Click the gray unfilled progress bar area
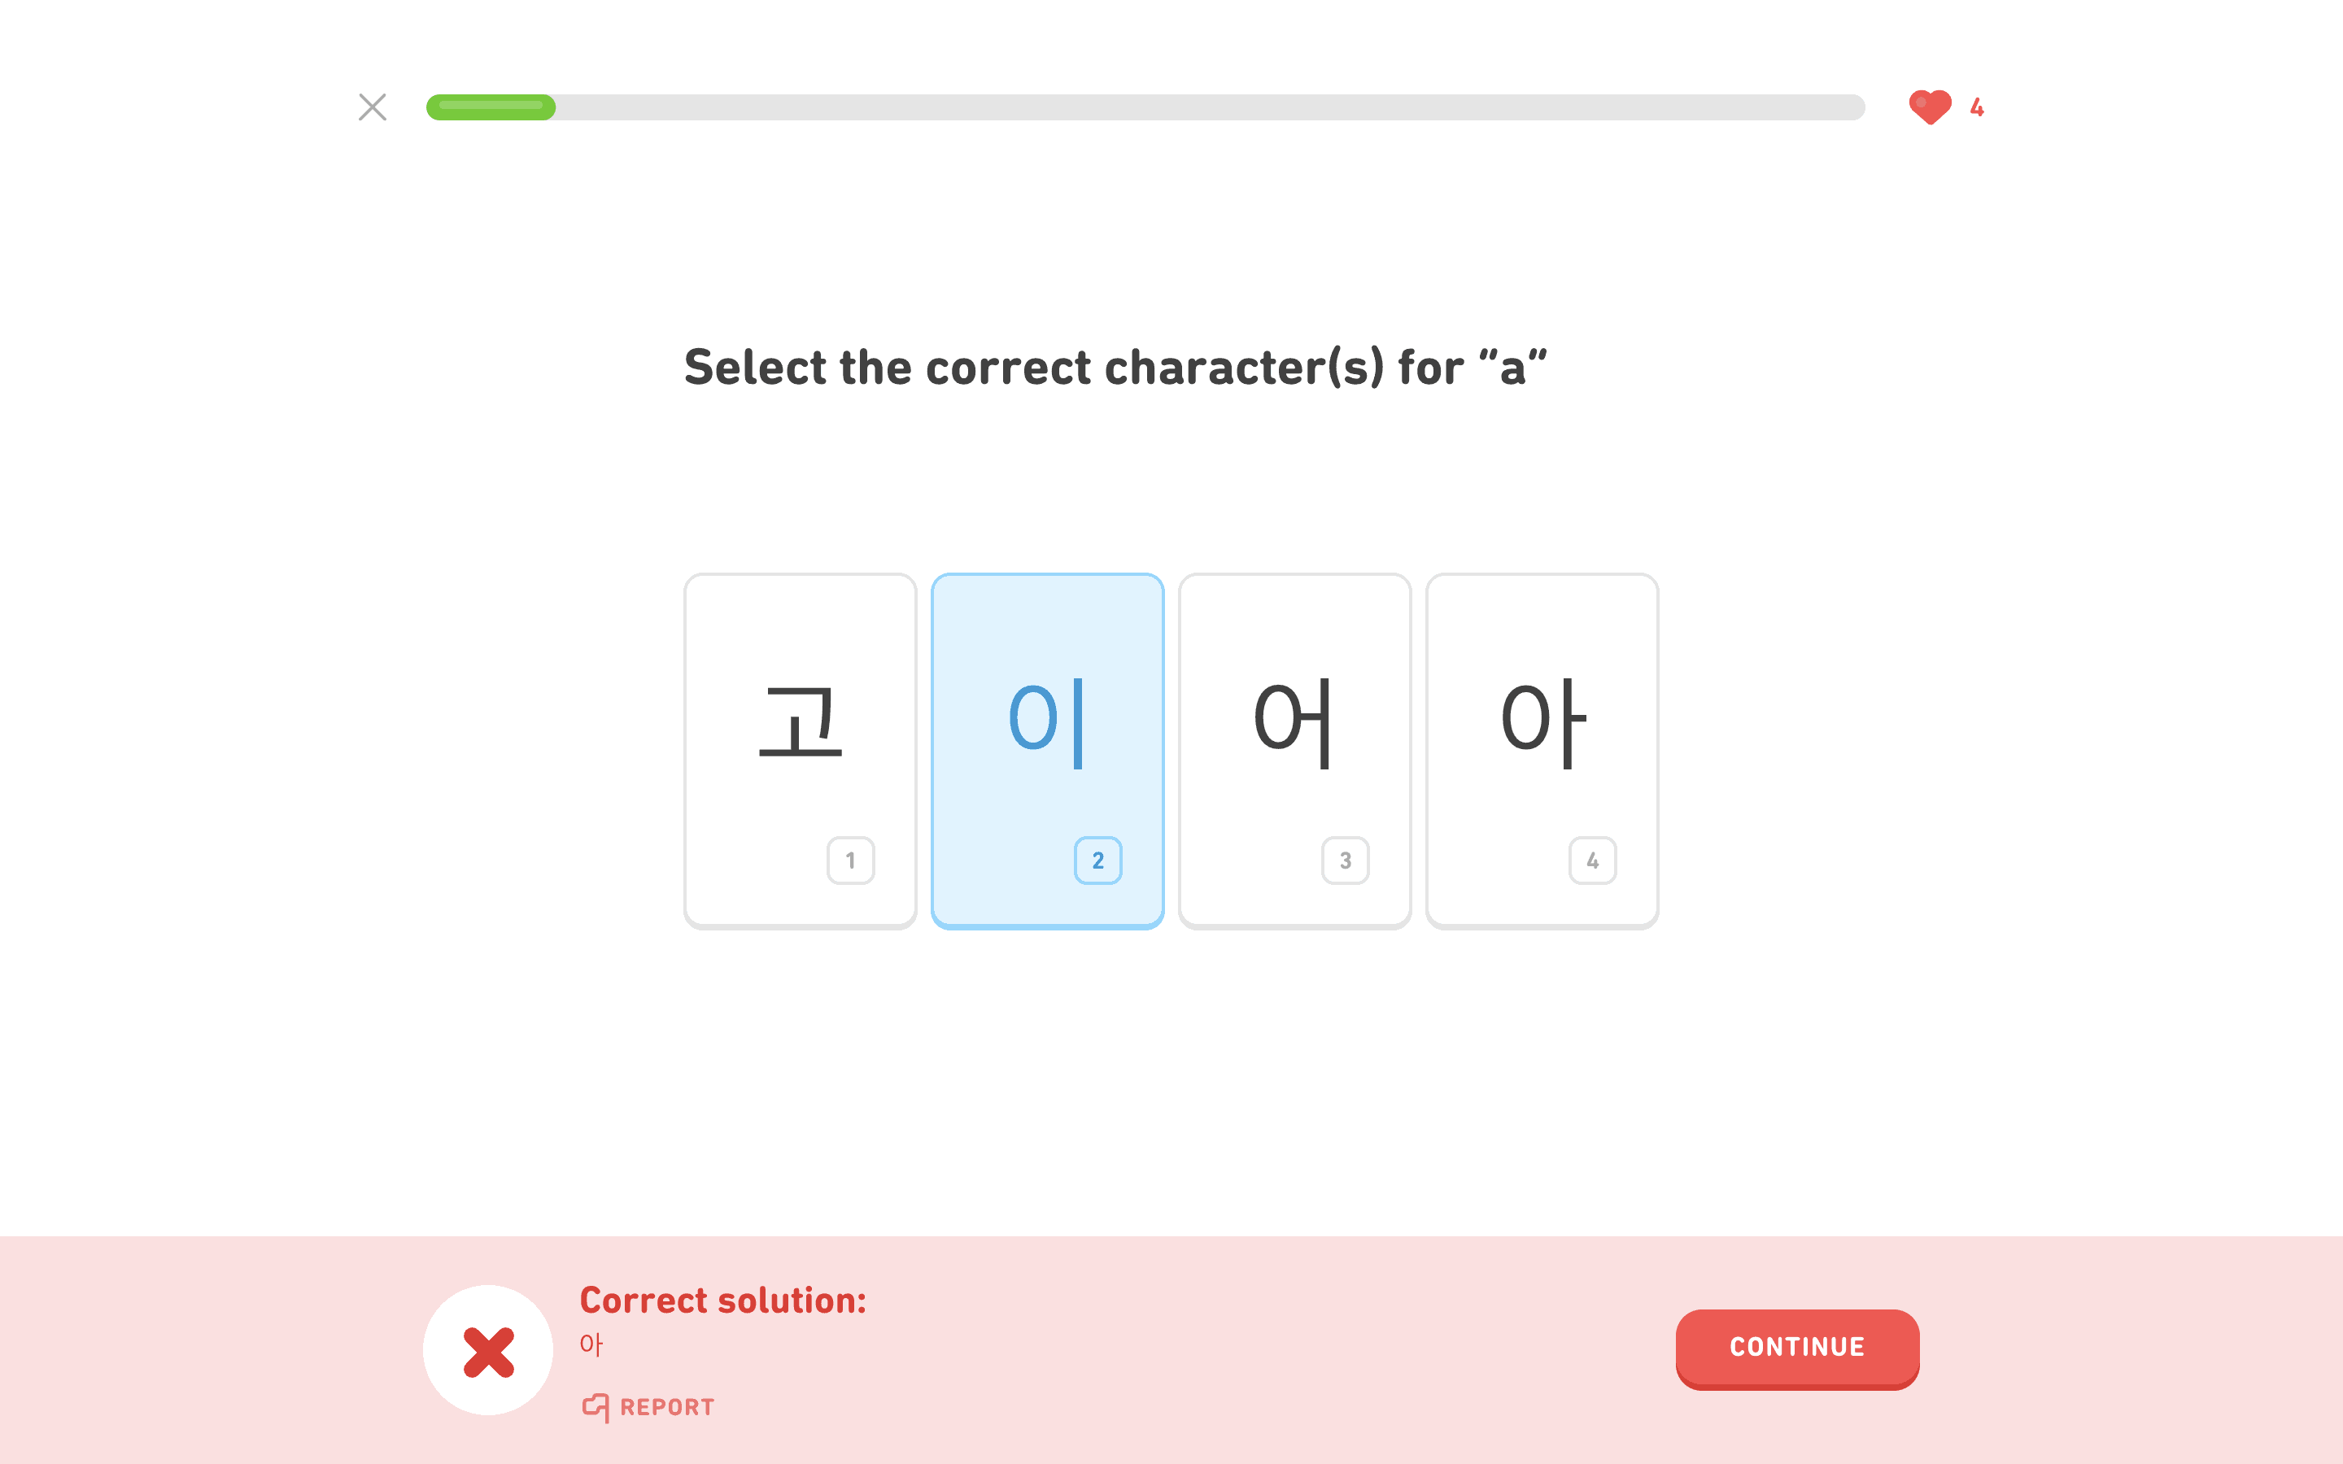This screenshot has width=2343, height=1464. (1211, 107)
